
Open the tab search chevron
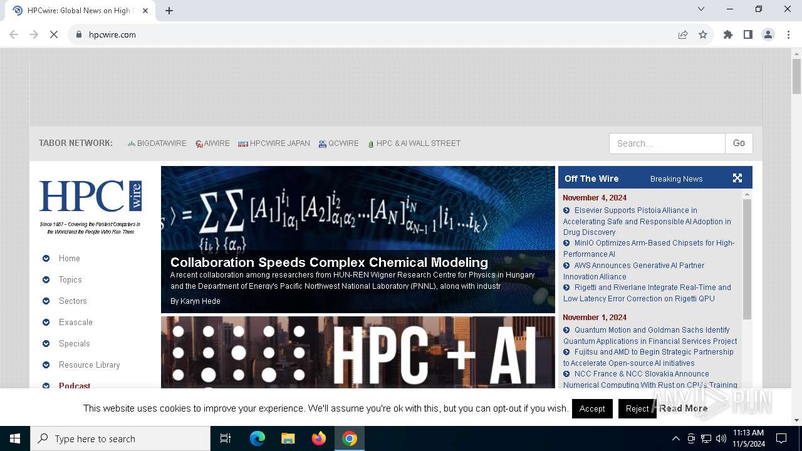701,9
